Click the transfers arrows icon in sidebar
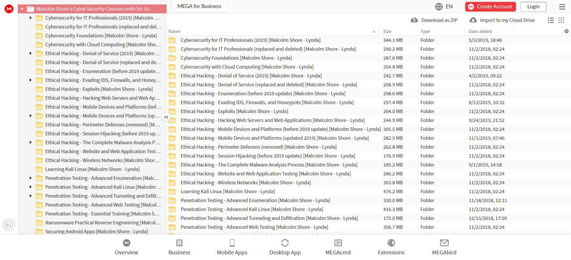Viewport: 571px width, 260px height. pyautogui.click(x=9, y=225)
